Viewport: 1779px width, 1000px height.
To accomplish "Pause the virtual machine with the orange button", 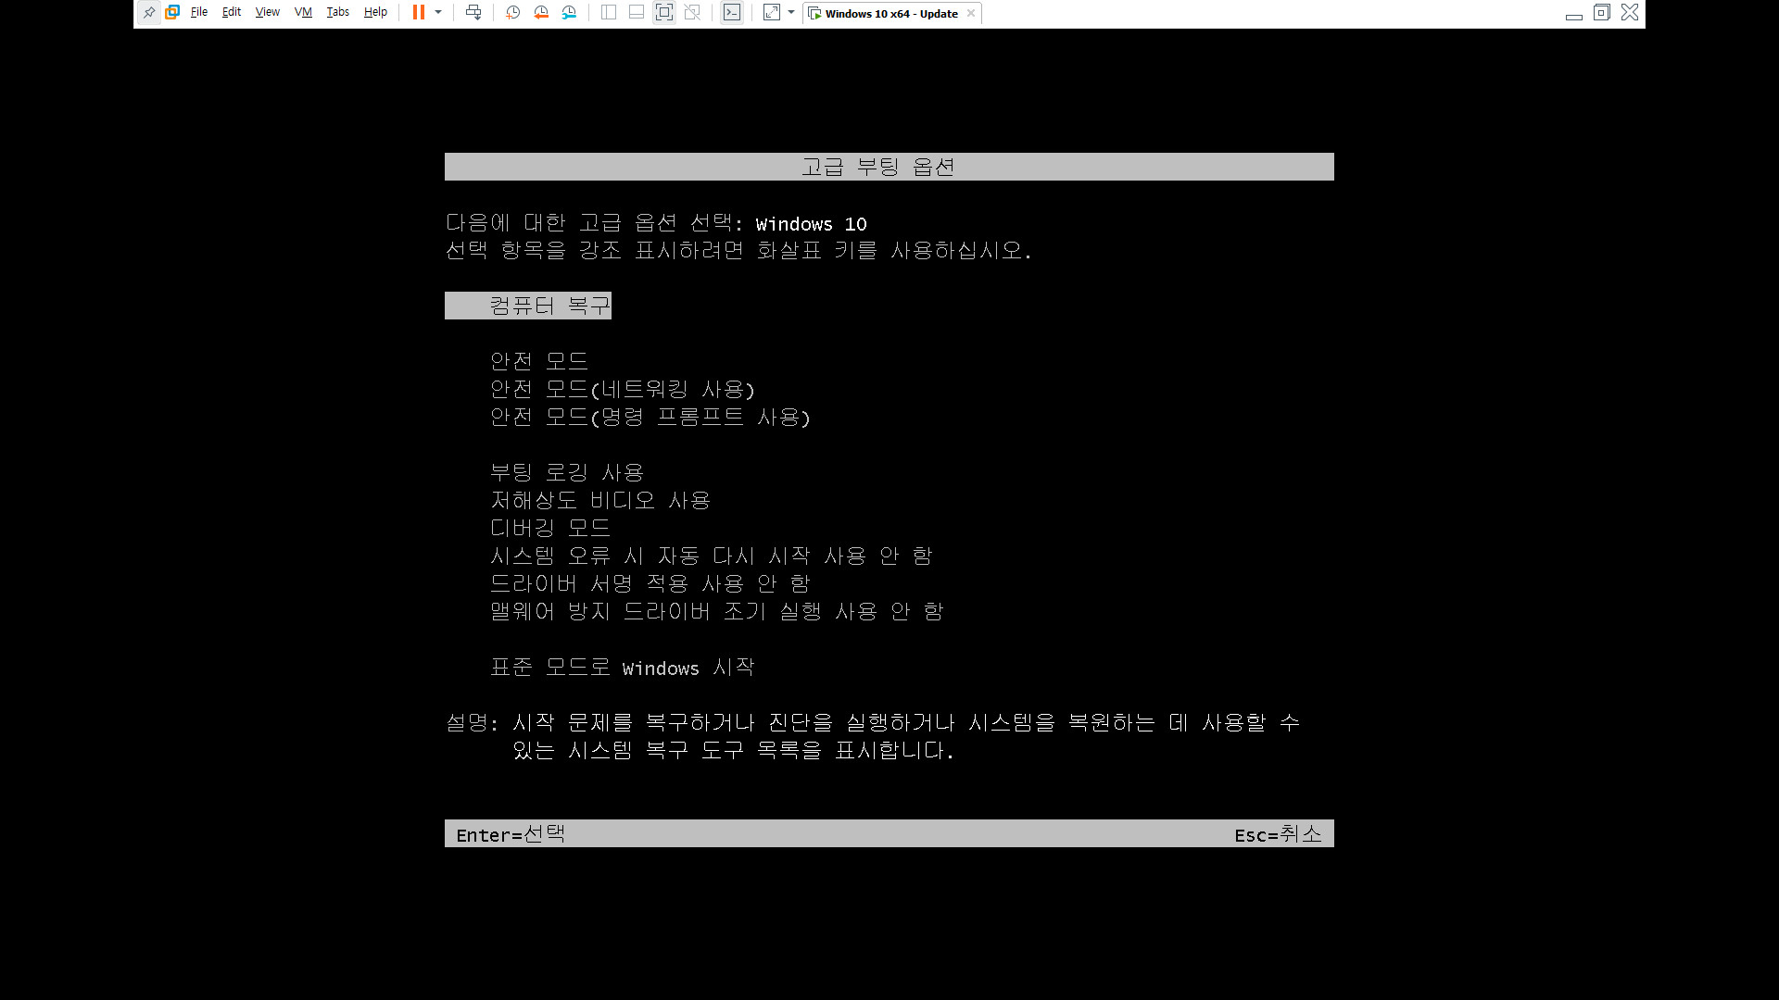I will click(x=419, y=13).
